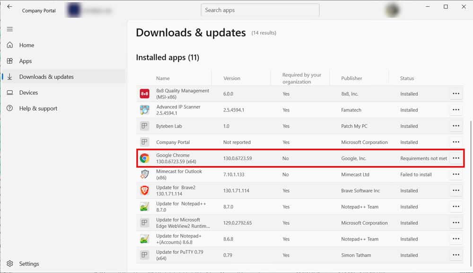This screenshot has height=273, width=473.
Task: Click the Home house icon
Action: 9,45
